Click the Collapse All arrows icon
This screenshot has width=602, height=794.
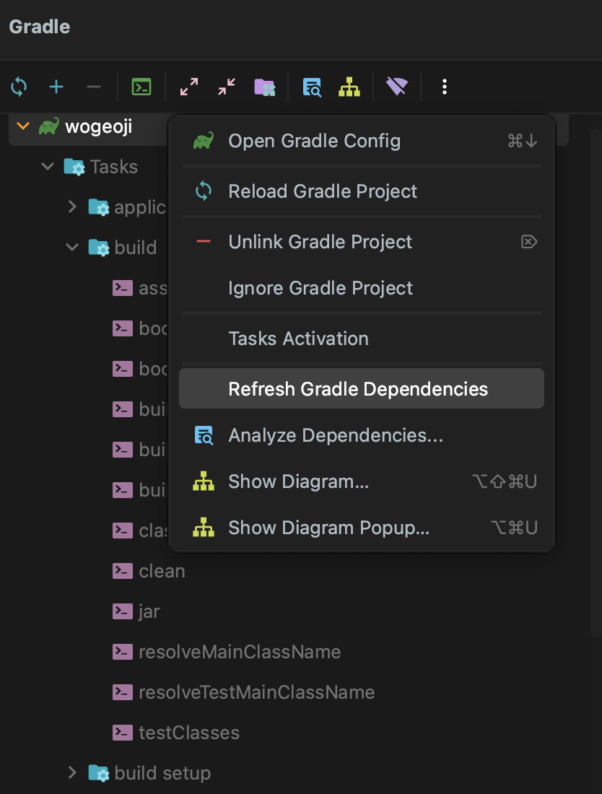click(227, 87)
